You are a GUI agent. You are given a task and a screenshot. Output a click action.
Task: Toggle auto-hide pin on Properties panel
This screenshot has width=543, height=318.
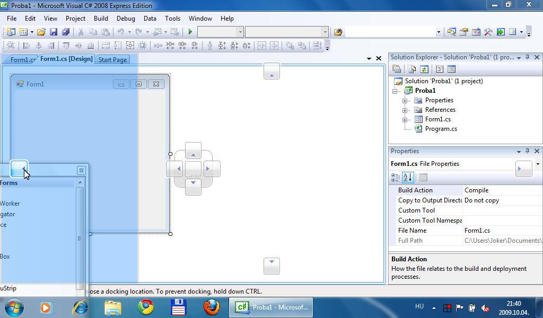528,151
